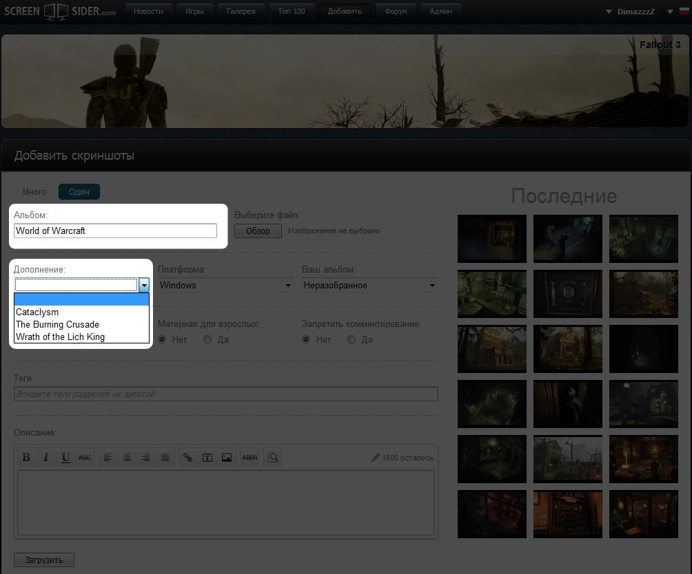Insert an image into description
Image resolution: width=692 pixels, height=574 pixels.
coord(226,457)
